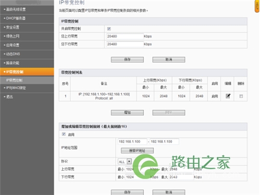This screenshot has width=260, height=195.
Task: Edit bandwidth rule 1 via pencil icon
Action: [x=228, y=96]
